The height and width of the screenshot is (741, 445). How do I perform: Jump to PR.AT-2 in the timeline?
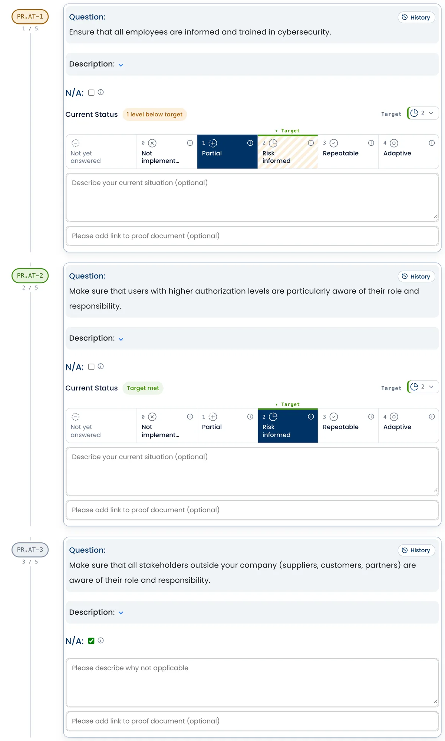30,276
